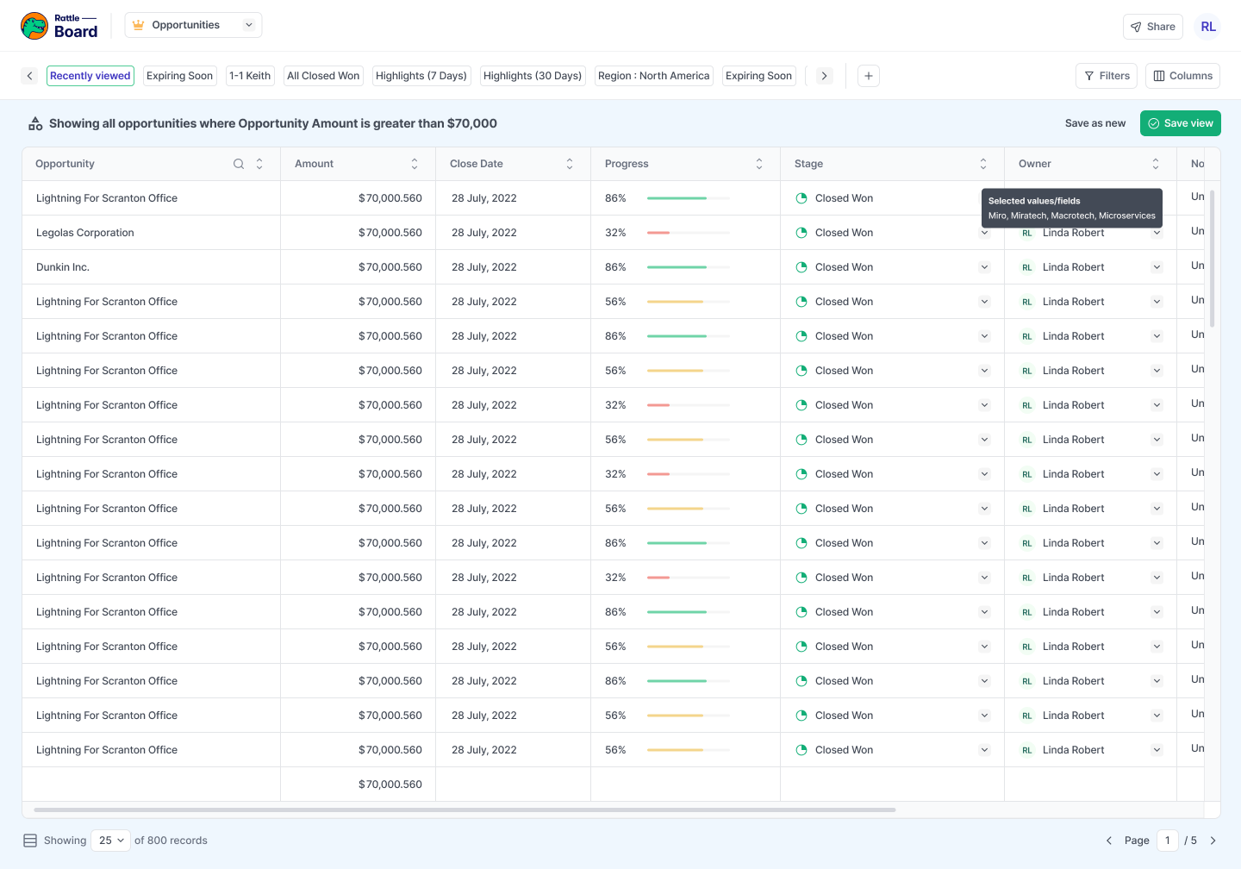Click the Save view button
This screenshot has height=869, width=1241.
(x=1180, y=123)
